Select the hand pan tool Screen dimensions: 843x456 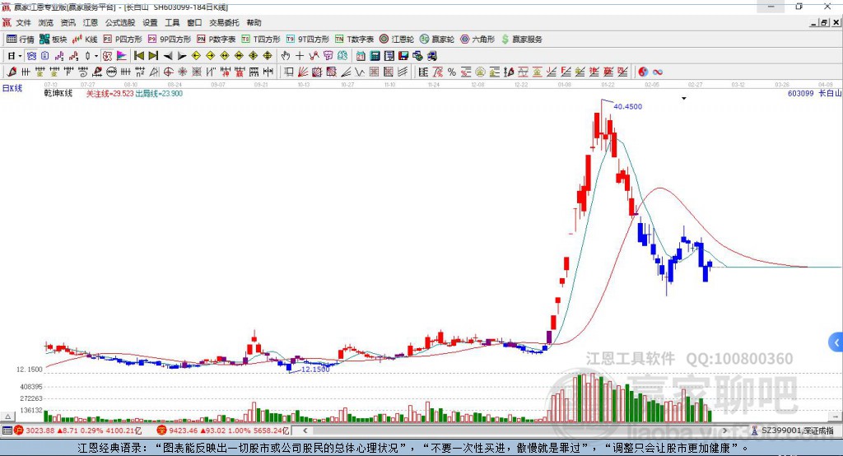coord(286,56)
